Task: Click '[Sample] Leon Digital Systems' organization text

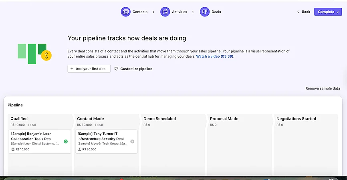Action: coord(35,144)
